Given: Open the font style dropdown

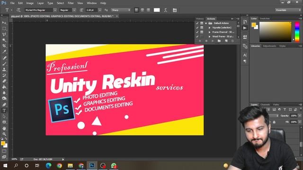Looking at the screenshot, I should 74,10.
